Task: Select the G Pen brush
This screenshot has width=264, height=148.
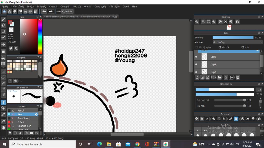Action: click(x=23, y=122)
